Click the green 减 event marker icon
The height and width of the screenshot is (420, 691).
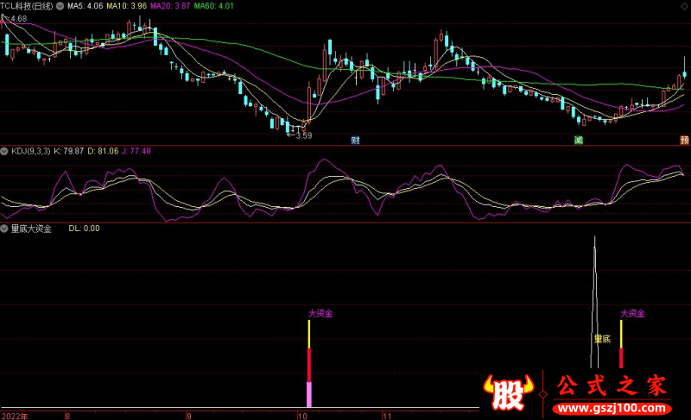click(x=579, y=140)
